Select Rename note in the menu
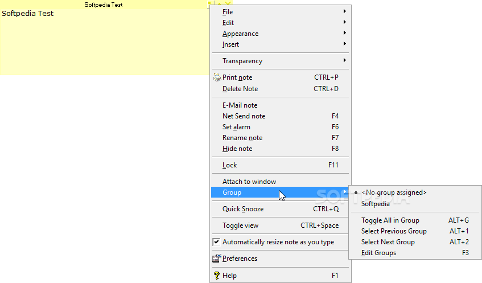This screenshot has width=482, height=283. (x=280, y=138)
